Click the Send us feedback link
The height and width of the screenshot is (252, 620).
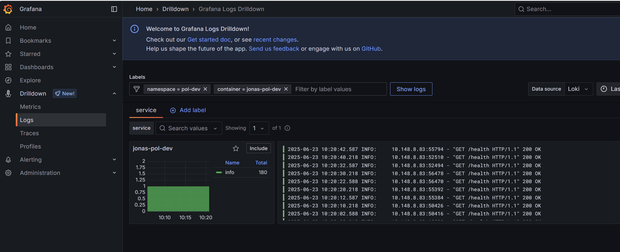point(274,49)
